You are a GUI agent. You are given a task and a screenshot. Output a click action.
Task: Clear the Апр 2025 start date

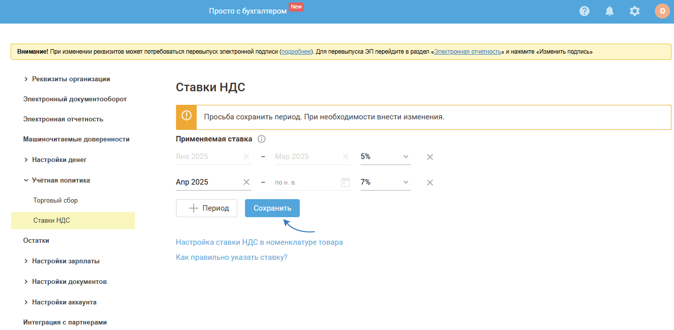[x=246, y=182]
